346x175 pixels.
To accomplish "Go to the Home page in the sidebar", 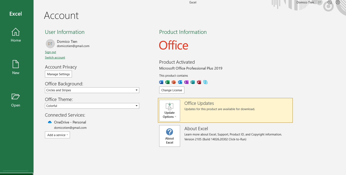I will tap(16, 35).
